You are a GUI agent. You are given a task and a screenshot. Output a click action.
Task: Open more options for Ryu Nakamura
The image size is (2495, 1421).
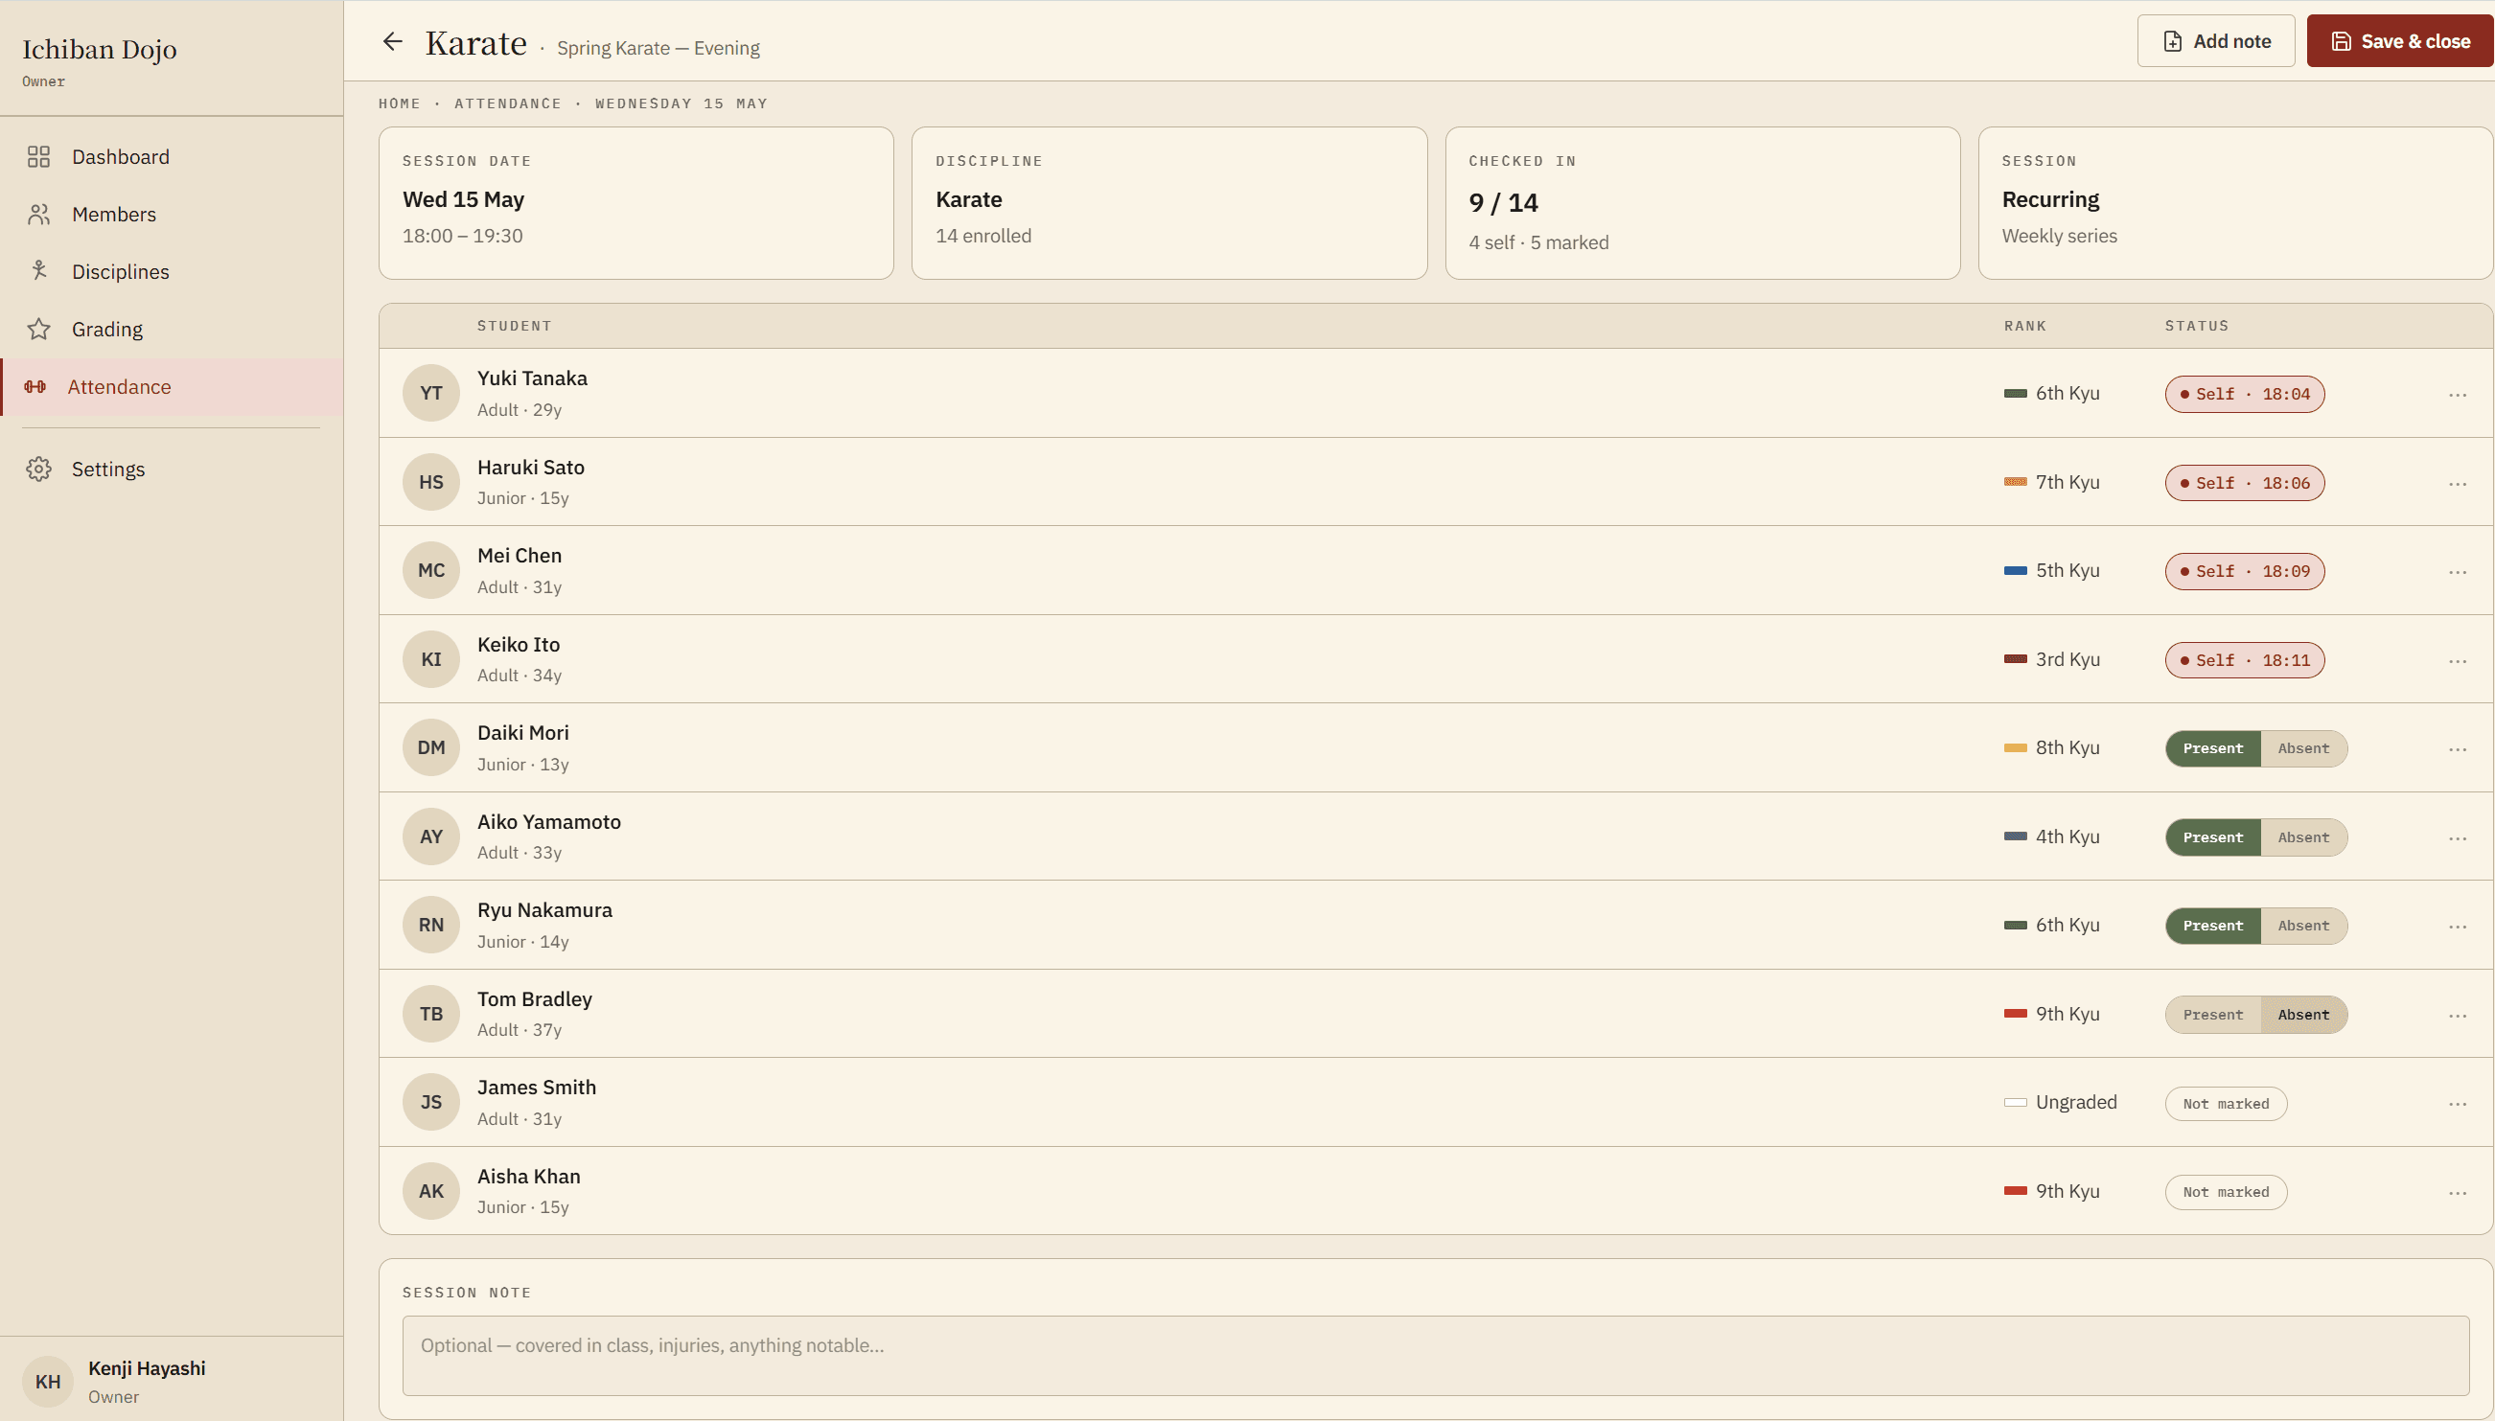(2457, 927)
